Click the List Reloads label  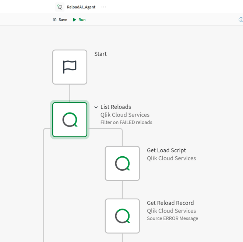(116, 107)
